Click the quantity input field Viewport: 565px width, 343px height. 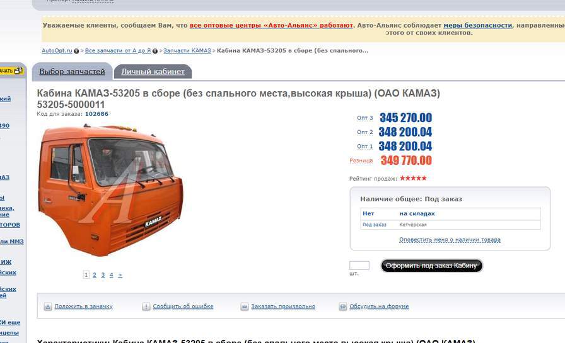pyautogui.click(x=359, y=266)
